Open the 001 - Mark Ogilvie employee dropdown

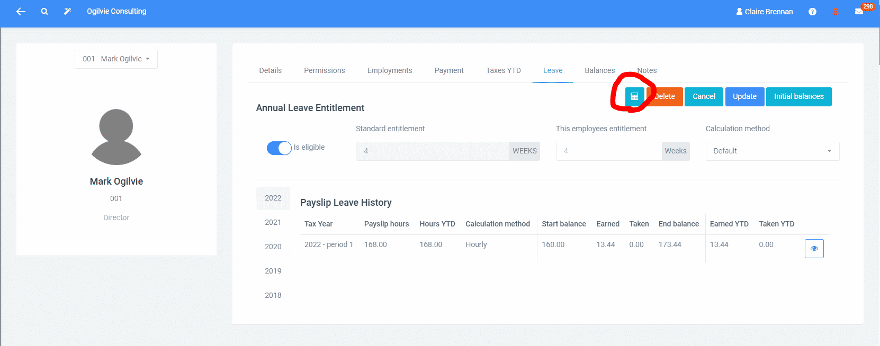coord(116,59)
